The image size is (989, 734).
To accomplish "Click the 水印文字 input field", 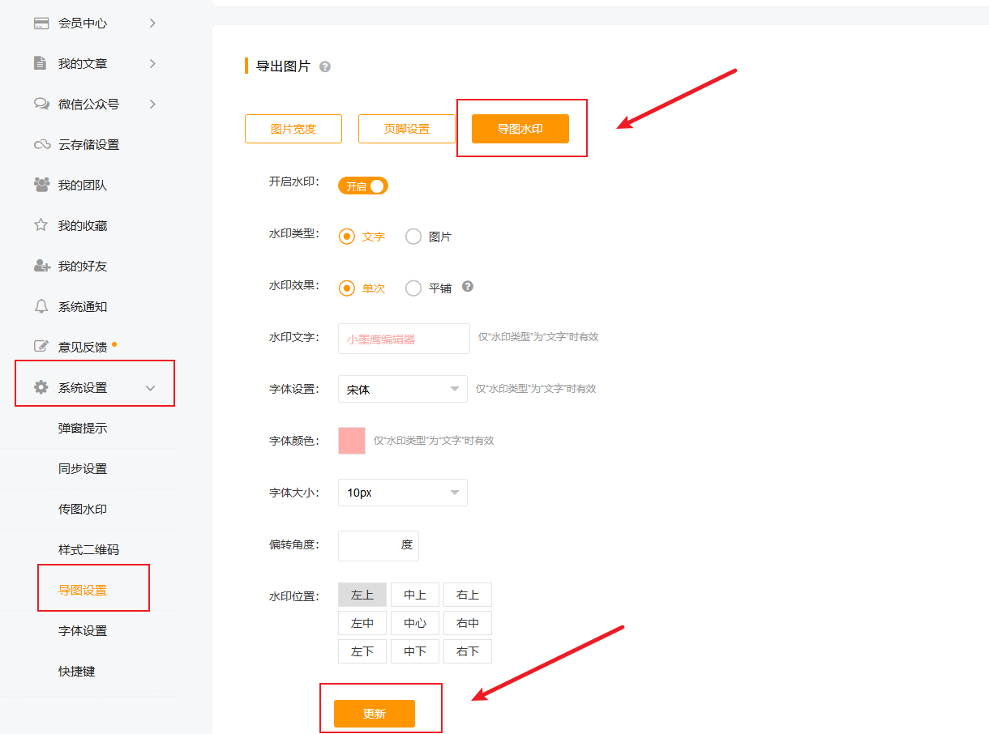I will tap(404, 339).
